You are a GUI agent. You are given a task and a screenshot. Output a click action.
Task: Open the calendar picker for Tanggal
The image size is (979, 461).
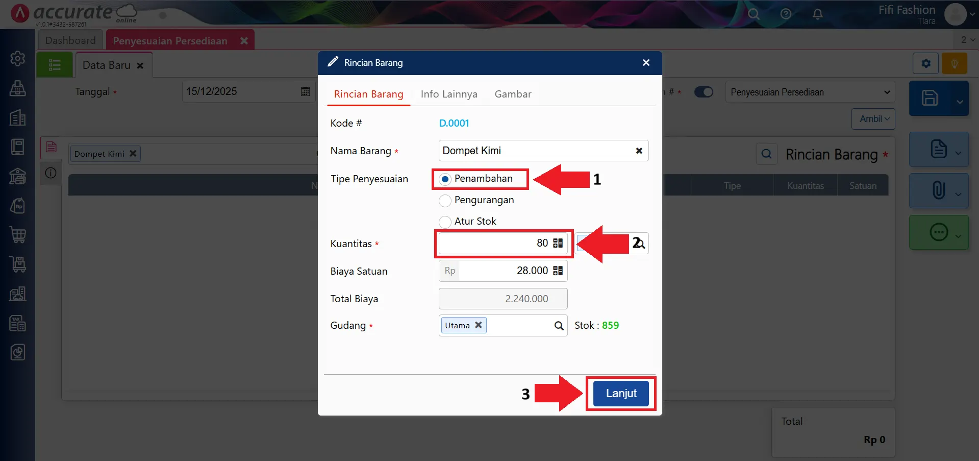[x=305, y=91]
